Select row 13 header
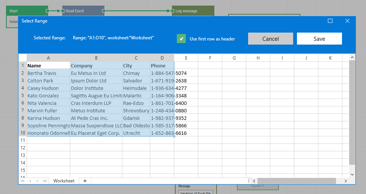The width and height of the screenshot is (366, 194). coord(23,155)
